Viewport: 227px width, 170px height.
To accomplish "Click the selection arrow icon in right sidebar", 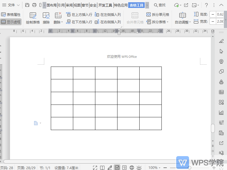I will coord(221,51).
